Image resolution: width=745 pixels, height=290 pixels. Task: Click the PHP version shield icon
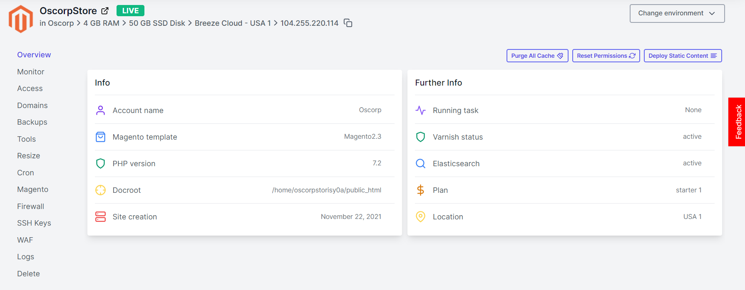100,163
